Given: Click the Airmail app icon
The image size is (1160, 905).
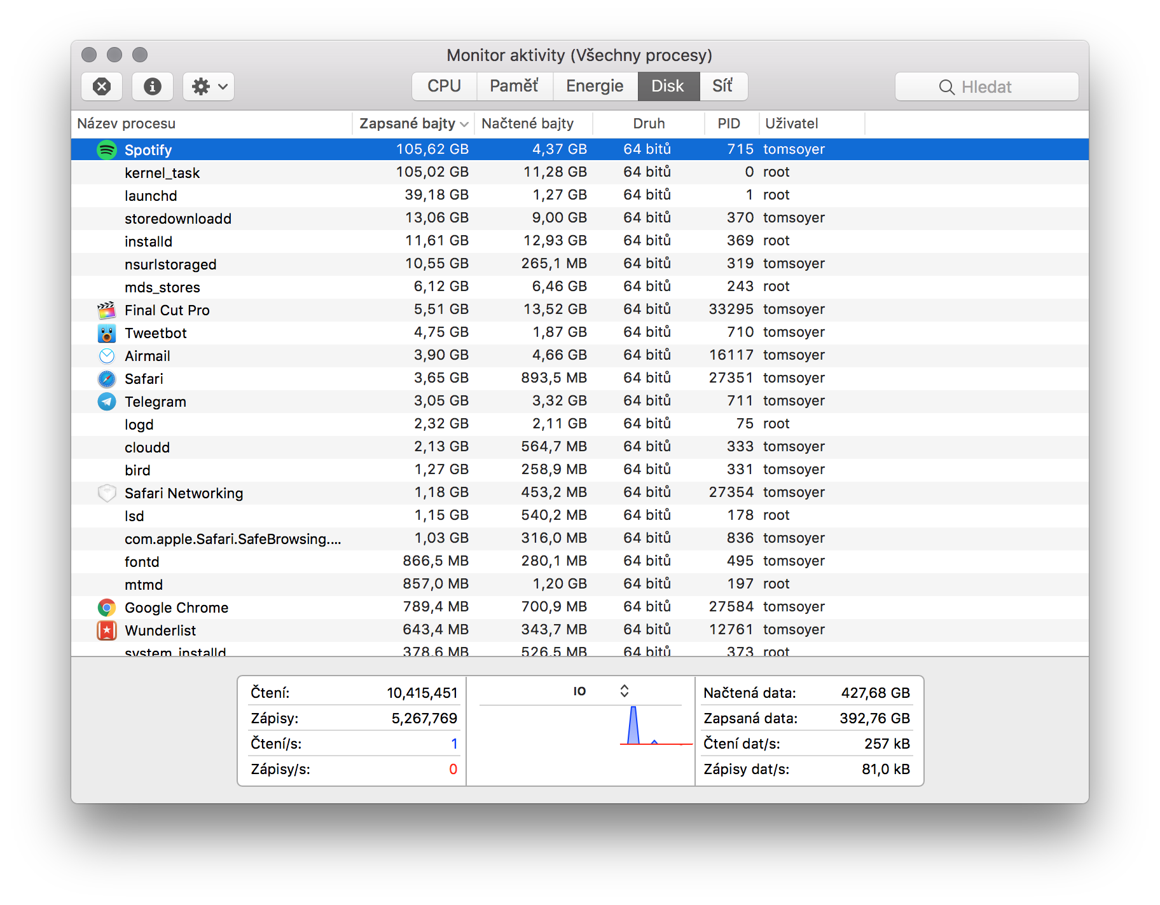Looking at the screenshot, I should 107,356.
